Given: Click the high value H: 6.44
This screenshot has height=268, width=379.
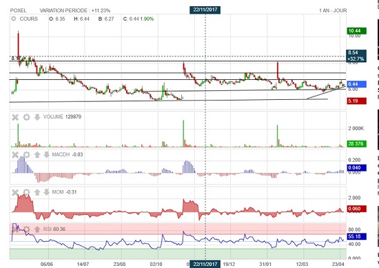Looking at the screenshot, I should pyautogui.click(x=81, y=19).
